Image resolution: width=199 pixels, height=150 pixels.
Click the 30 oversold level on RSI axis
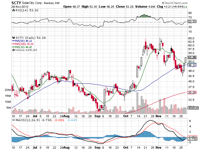[190, 27]
